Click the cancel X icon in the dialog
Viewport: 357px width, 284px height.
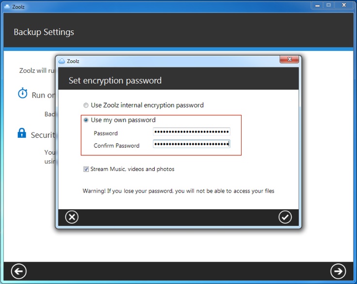pos(72,217)
